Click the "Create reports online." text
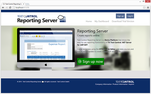 pyautogui.click(x=89, y=35)
